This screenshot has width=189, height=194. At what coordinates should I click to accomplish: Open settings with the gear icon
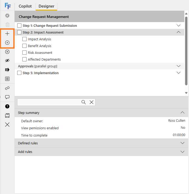[7, 16]
